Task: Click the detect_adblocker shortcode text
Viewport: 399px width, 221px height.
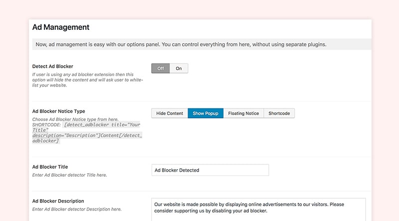Action: pos(87,132)
